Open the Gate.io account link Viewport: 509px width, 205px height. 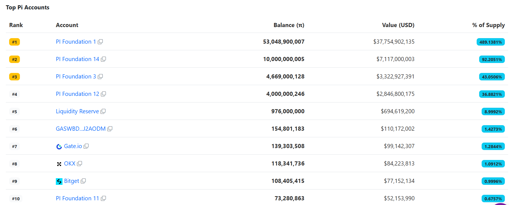(x=73, y=146)
